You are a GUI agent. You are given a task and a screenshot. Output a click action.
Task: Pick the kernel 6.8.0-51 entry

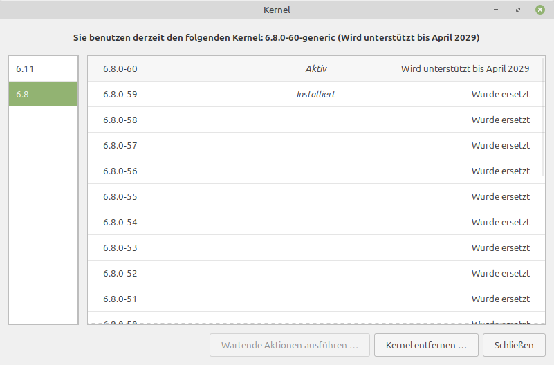[x=315, y=299]
